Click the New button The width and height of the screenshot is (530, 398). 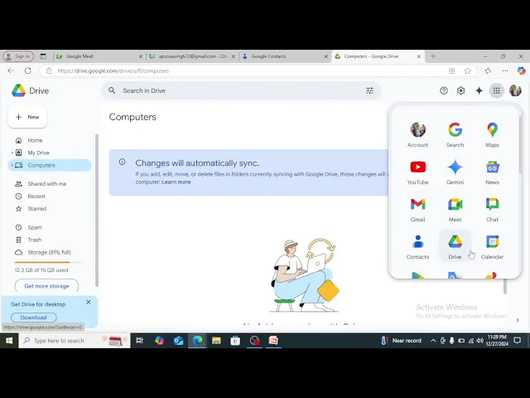(27, 117)
